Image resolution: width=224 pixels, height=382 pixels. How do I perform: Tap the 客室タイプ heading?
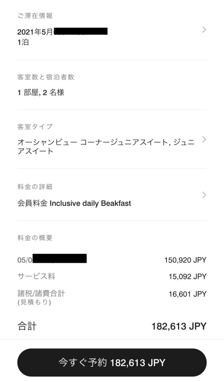tap(35, 126)
